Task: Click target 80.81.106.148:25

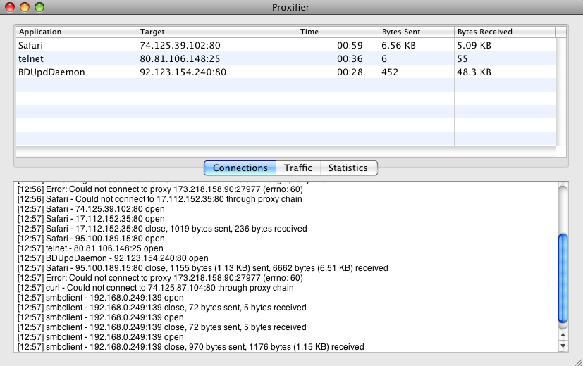Action: coord(180,58)
